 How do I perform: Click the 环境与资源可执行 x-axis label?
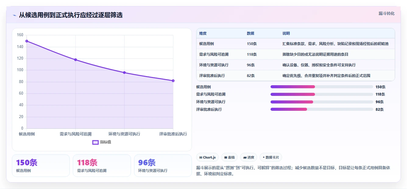click(124, 134)
